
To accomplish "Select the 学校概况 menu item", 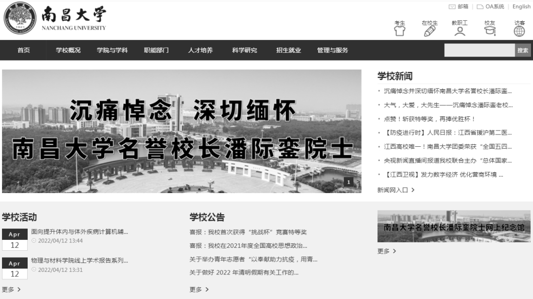I will (x=68, y=50).
